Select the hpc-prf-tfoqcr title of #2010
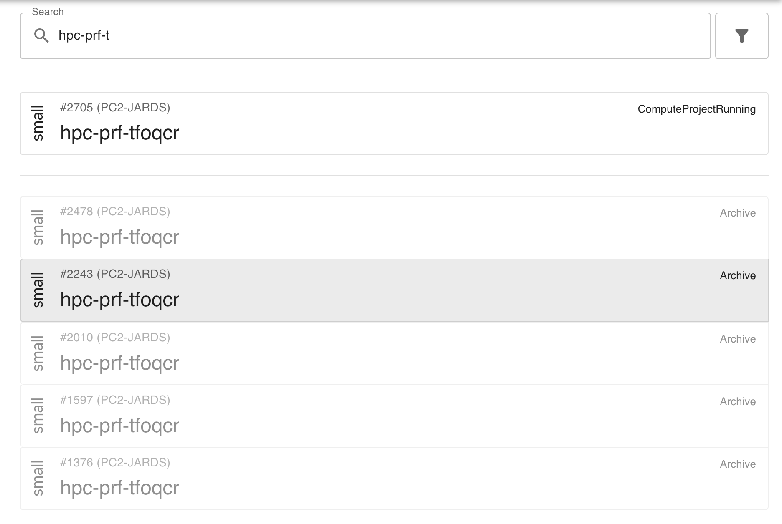 (x=120, y=362)
